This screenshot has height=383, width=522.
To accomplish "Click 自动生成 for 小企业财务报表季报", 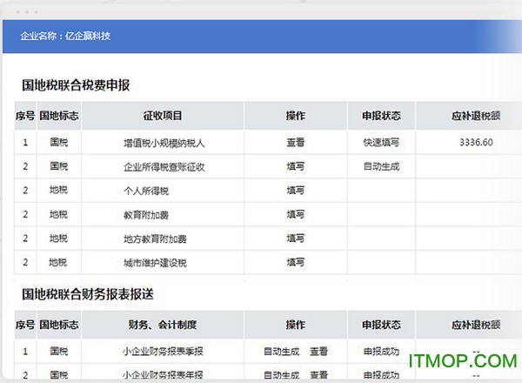I will coord(280,352).
